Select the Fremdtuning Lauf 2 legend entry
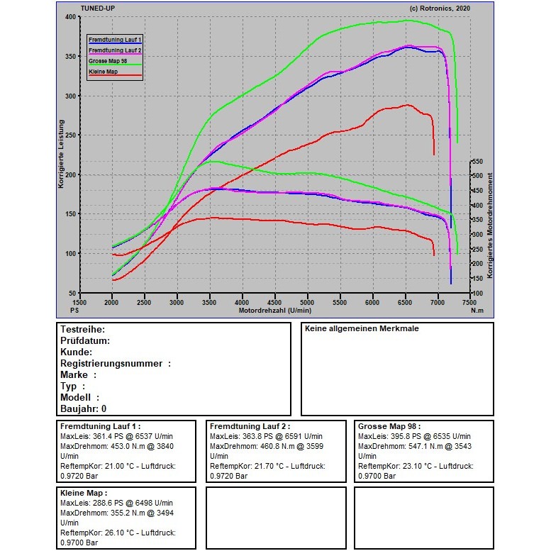Image resolution: width=551 pixels, height=551 pixels. [x=115, y=50]
